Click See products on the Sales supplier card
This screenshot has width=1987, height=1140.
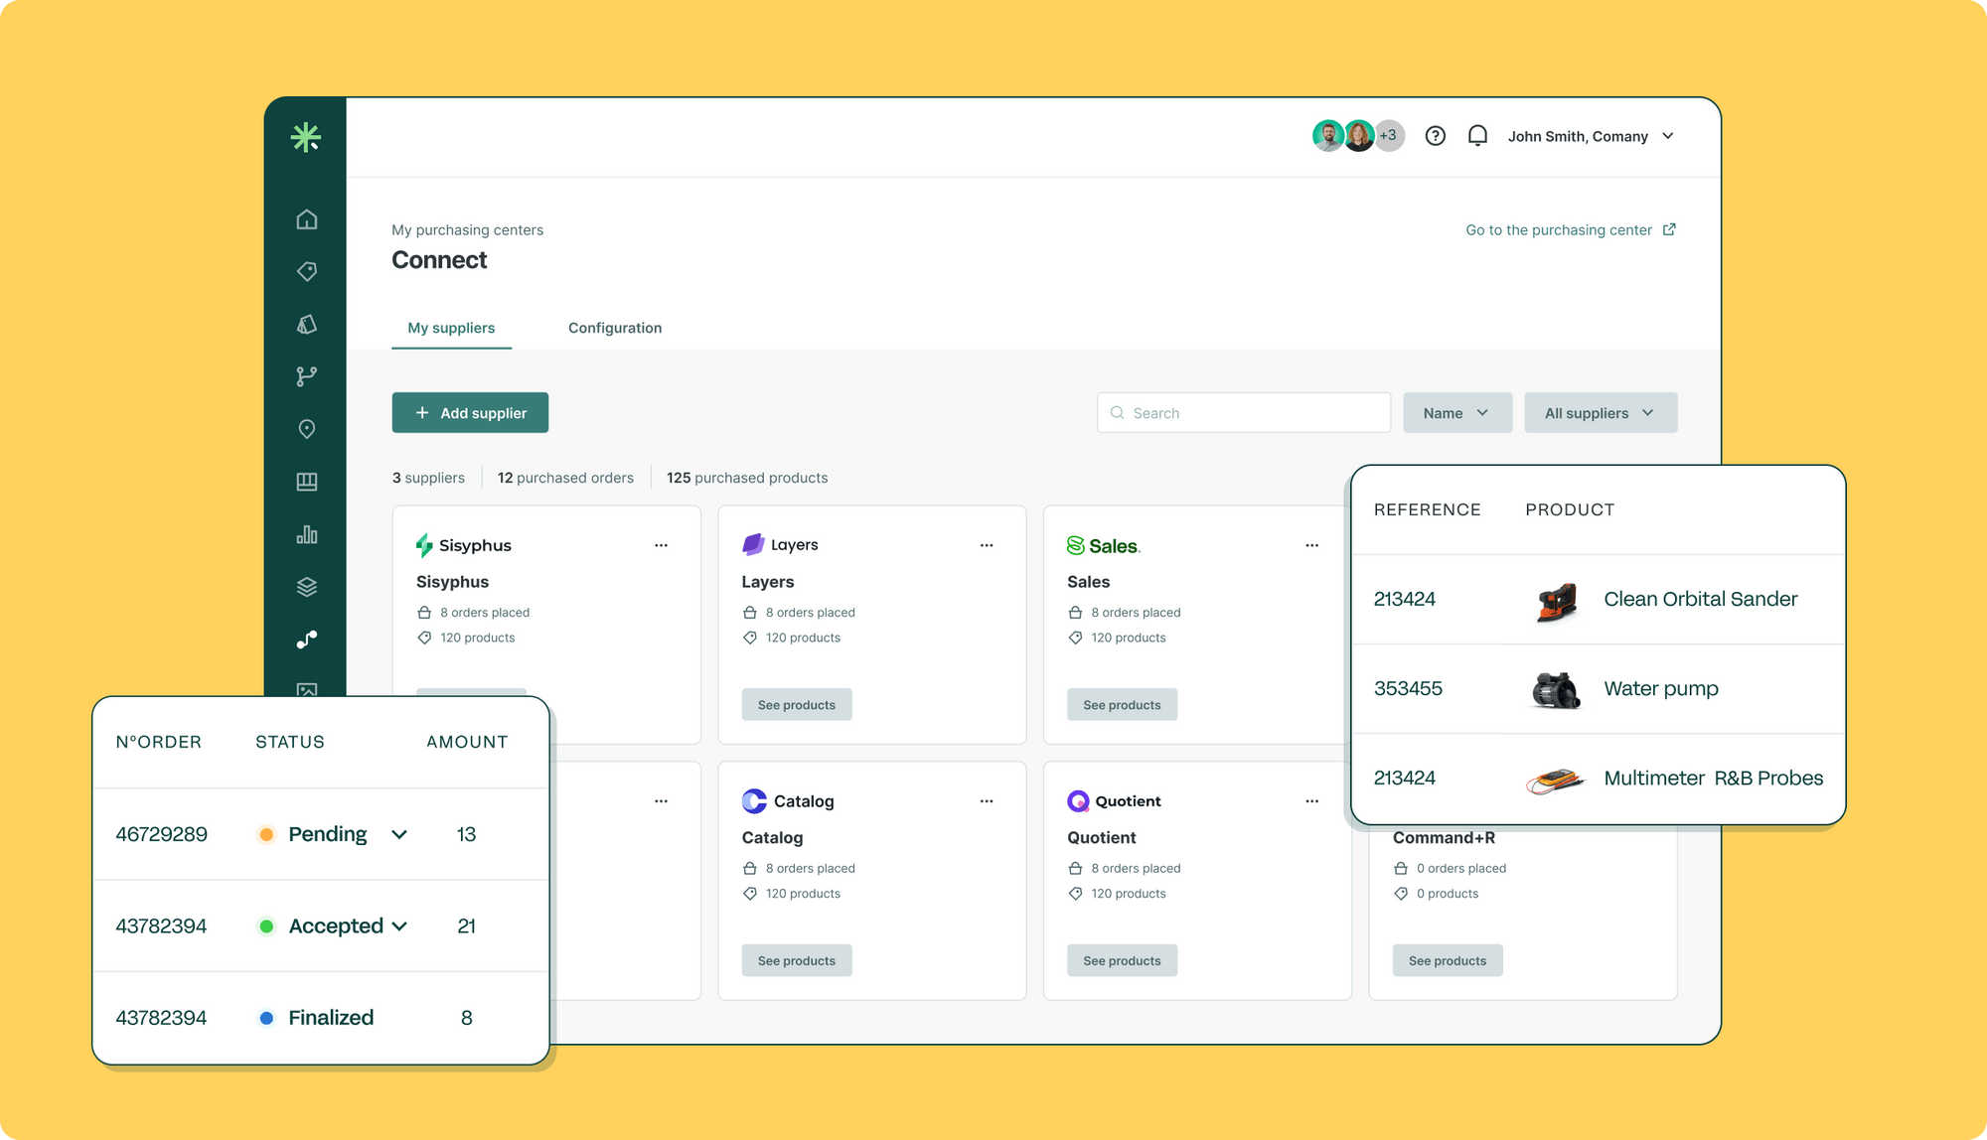click(1122, 704)
